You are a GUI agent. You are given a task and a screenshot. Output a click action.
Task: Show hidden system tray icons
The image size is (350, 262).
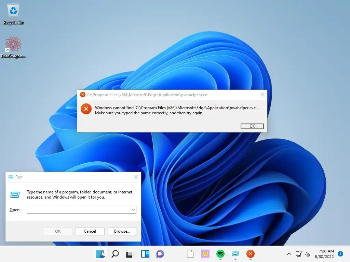(289, 254)
